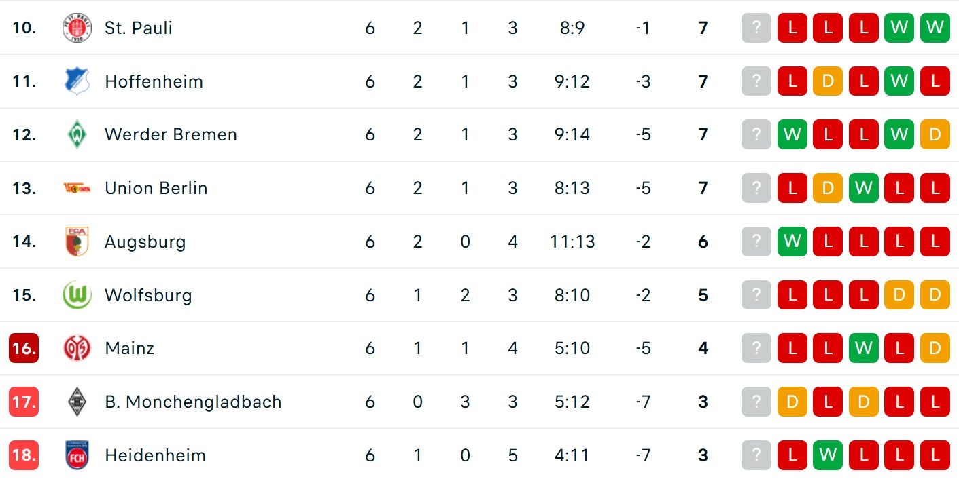Click the B. Monchengladbach club crest
The height and width of the screenshot is (481, 959).
(77, 402)
